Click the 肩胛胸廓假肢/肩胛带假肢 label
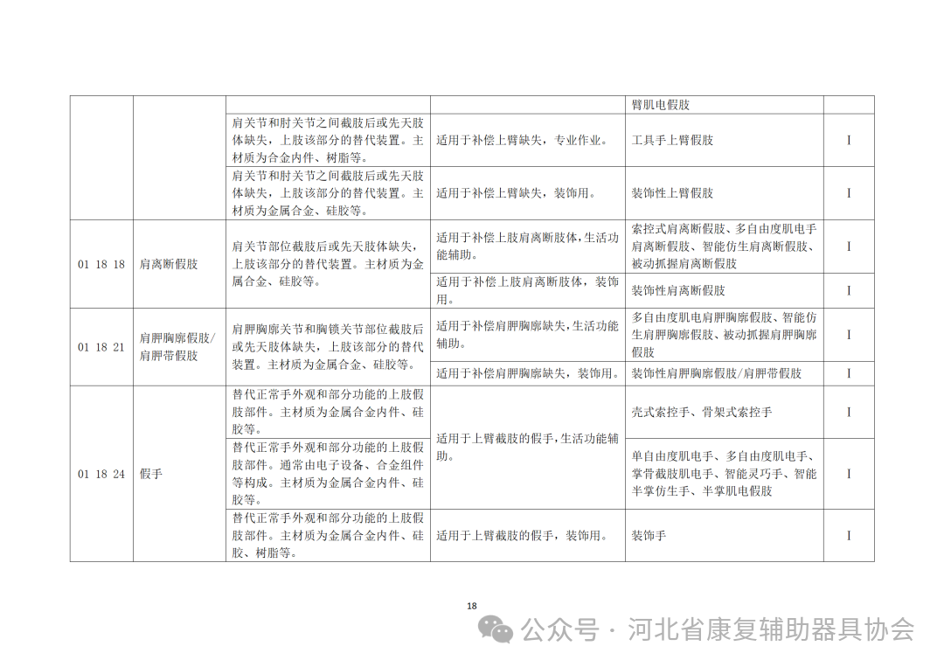Viewport: 944px width, 667px height. click(178, 350)
